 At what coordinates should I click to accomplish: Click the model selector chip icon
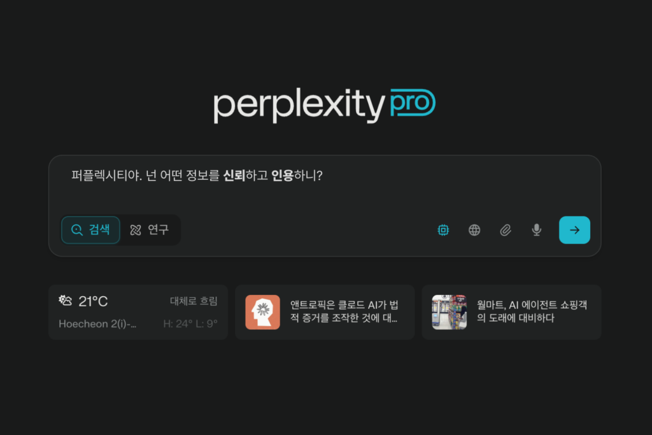(443, 230)
